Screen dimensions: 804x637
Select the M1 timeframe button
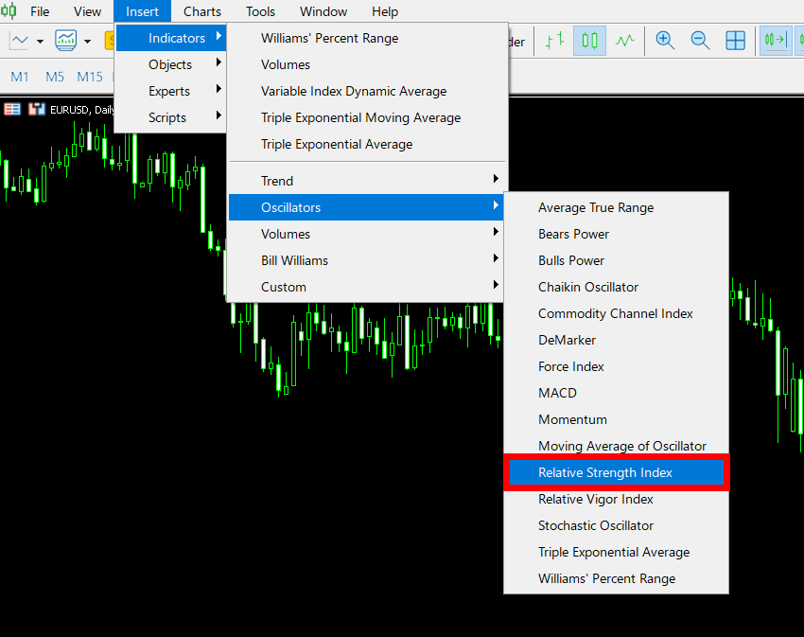(20, 77)
